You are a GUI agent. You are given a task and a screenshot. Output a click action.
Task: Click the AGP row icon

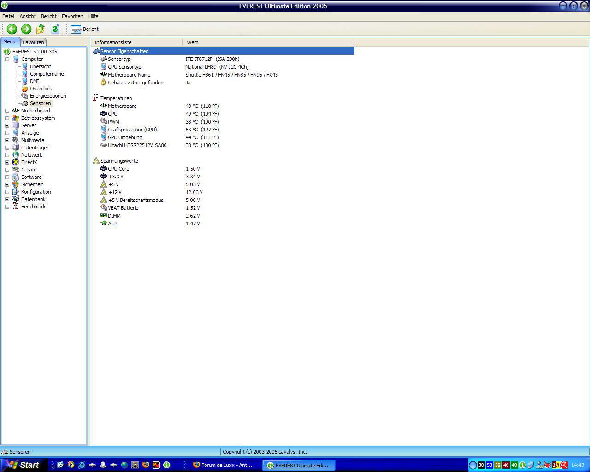click(103, 224)
